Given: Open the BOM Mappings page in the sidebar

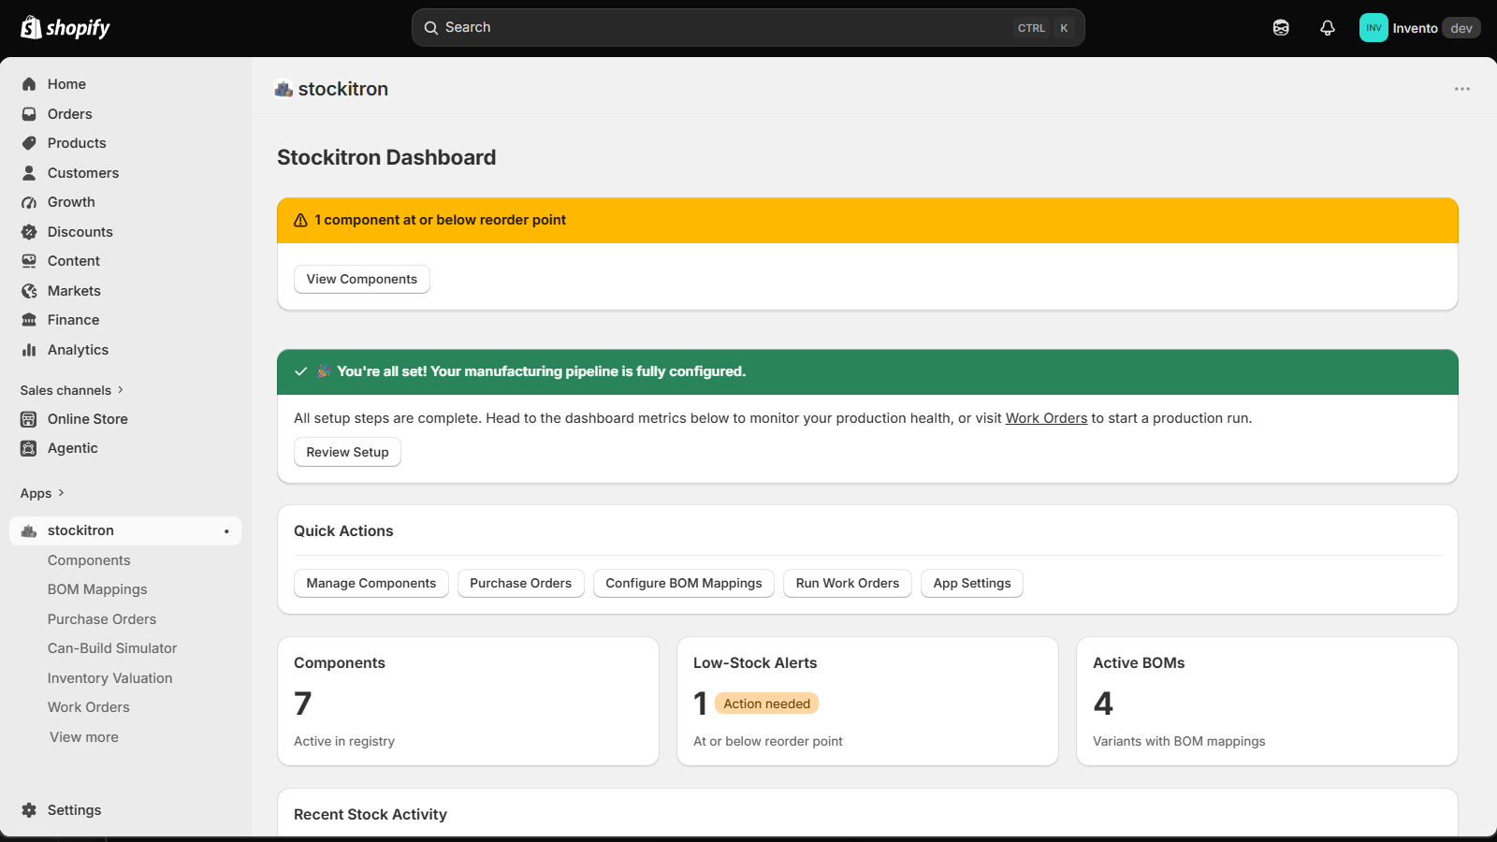Looking at the screenshot, I should pyautogui.click(x=97, y=589).
